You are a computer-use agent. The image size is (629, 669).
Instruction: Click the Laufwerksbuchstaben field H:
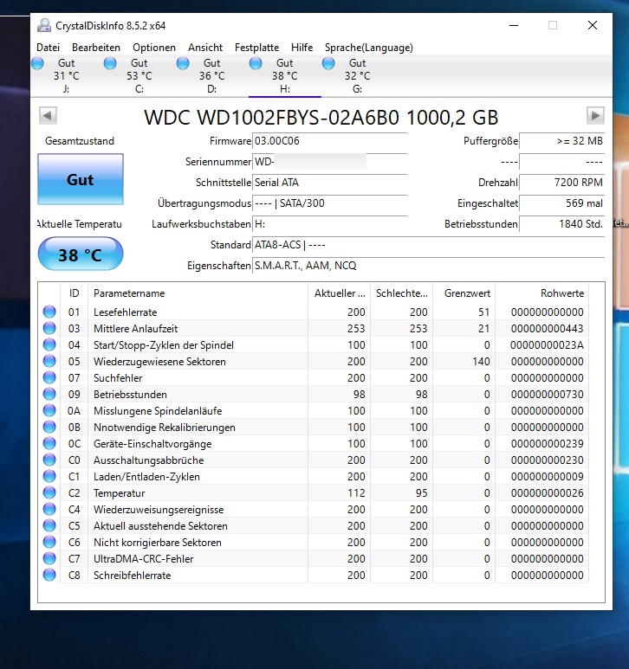pyautogui.click(x=329, y=224)
